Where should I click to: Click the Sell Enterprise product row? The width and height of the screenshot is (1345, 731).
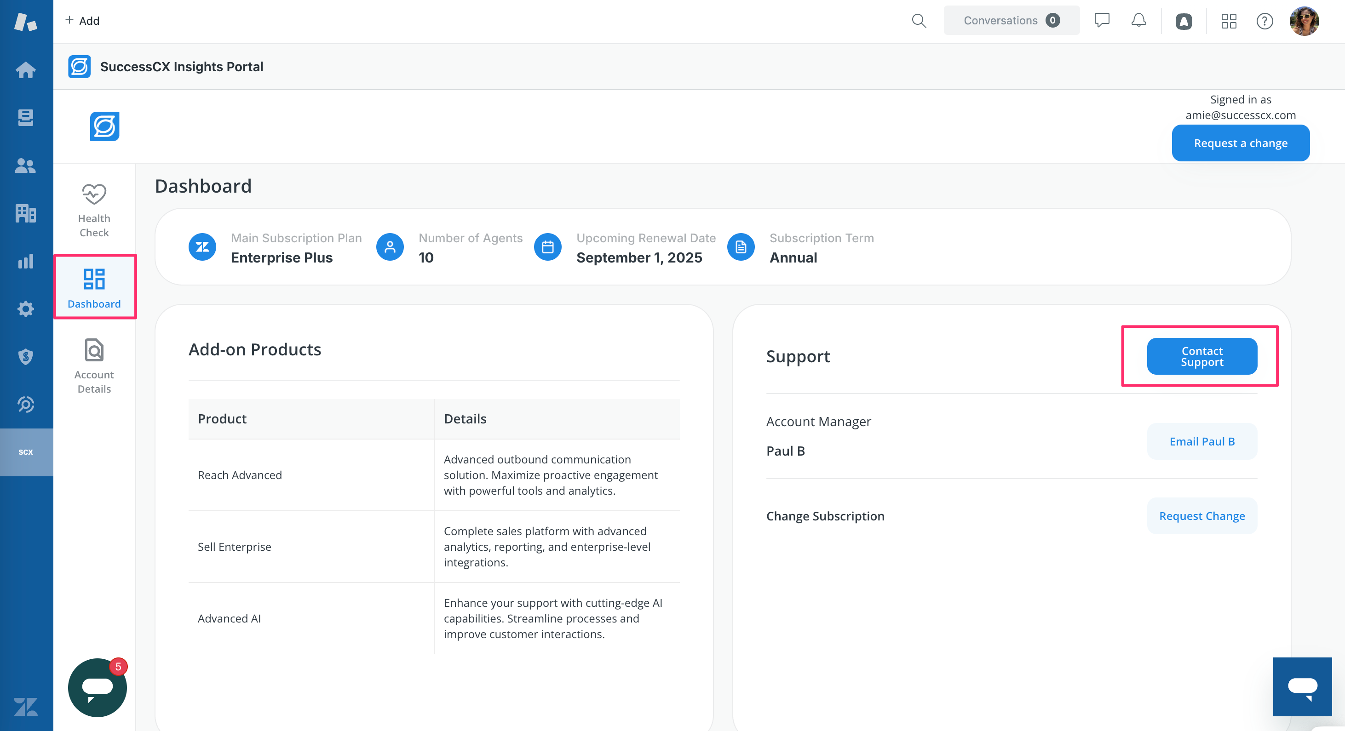point(434,547)
